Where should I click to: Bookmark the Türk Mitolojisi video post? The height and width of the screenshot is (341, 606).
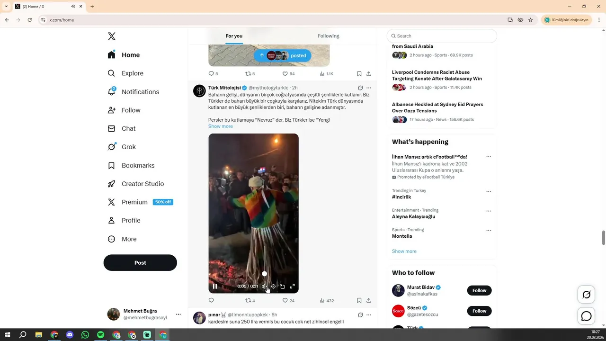pyautogui.click(x=359, y=300)
